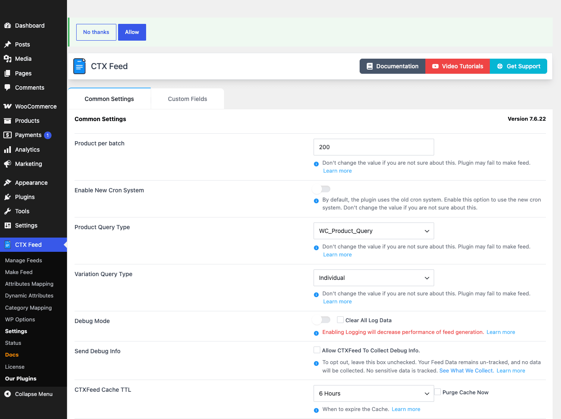Click info icon under Product per batch
Image resolution: width=561 pixels, height=419 pixels.
click(x=317, y=164)
